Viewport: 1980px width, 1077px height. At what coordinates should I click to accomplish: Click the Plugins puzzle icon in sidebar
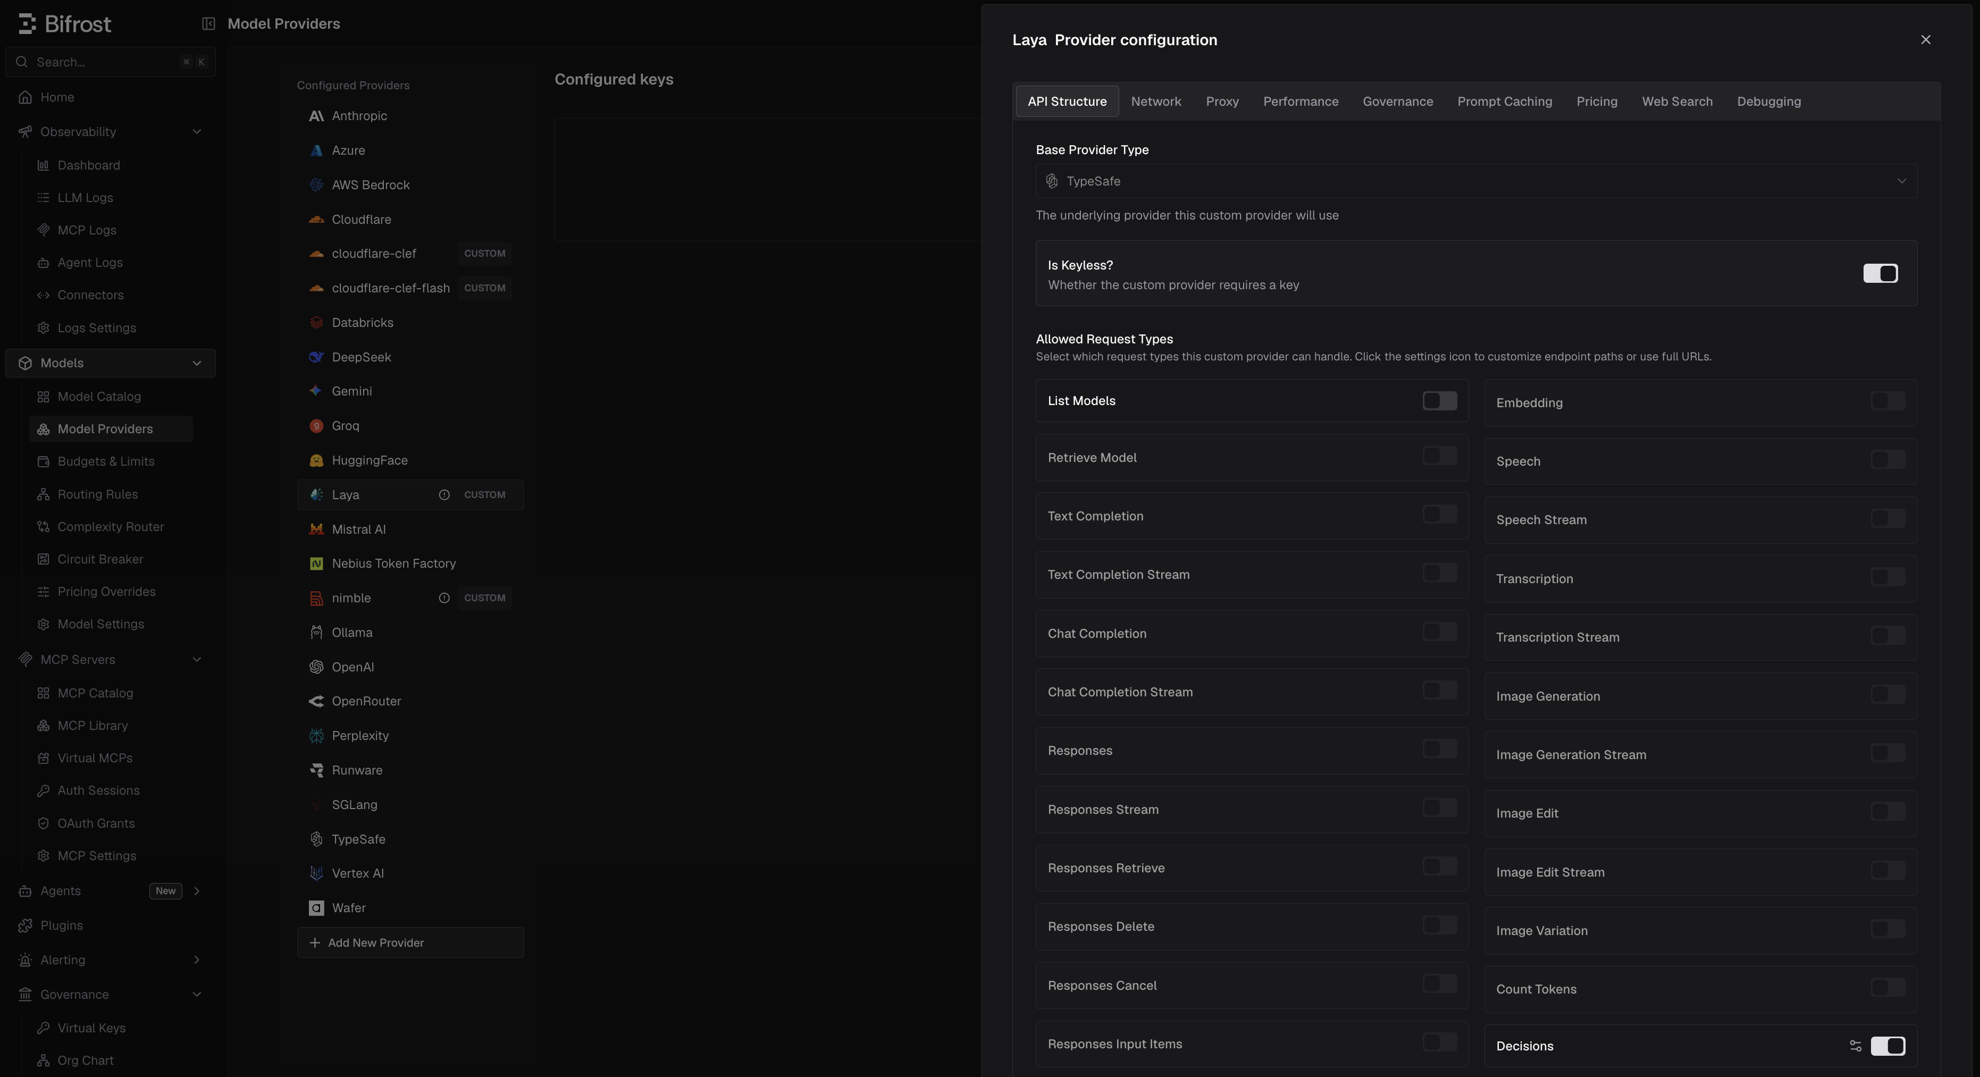click(x=26, y=925)
